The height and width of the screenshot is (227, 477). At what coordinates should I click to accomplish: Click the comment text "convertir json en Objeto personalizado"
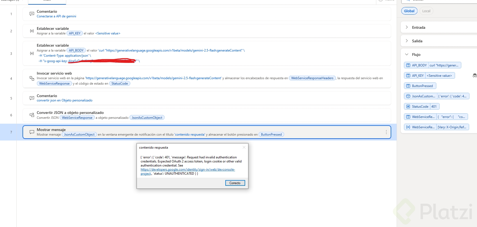click(x=65, y=100)
